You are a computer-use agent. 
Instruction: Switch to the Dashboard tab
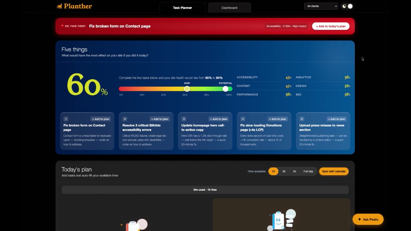[229, 8]
